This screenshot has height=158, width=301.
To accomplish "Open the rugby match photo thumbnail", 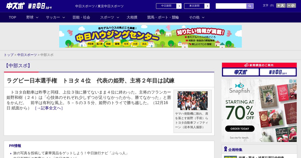I will point(193,101).
